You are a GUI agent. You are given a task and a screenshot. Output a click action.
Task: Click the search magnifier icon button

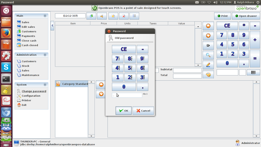click(208, 55)
